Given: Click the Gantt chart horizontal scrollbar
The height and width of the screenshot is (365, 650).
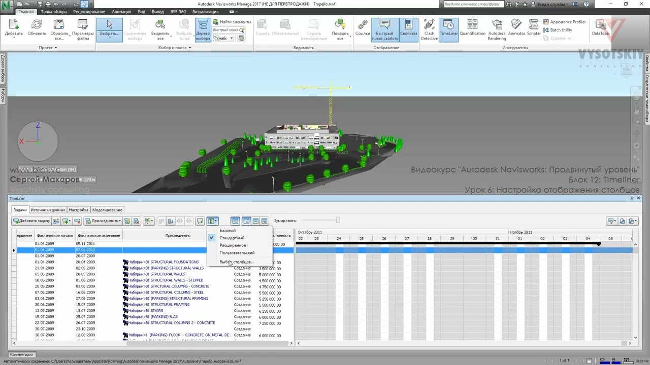Looking at the screenshot, I should [464, 343].
